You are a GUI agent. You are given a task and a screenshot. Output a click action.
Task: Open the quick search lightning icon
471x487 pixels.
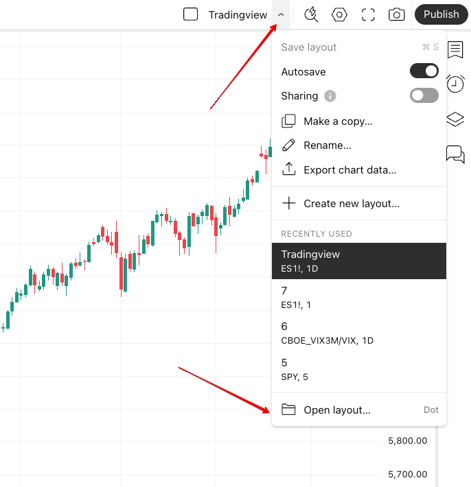pos(311,14)
